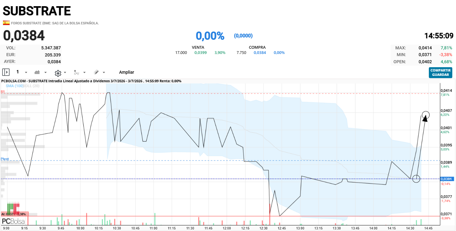Expand the dropdown arrow beside the pencil
The width and height of the screenshot is (456, 231).
[104, 72]
